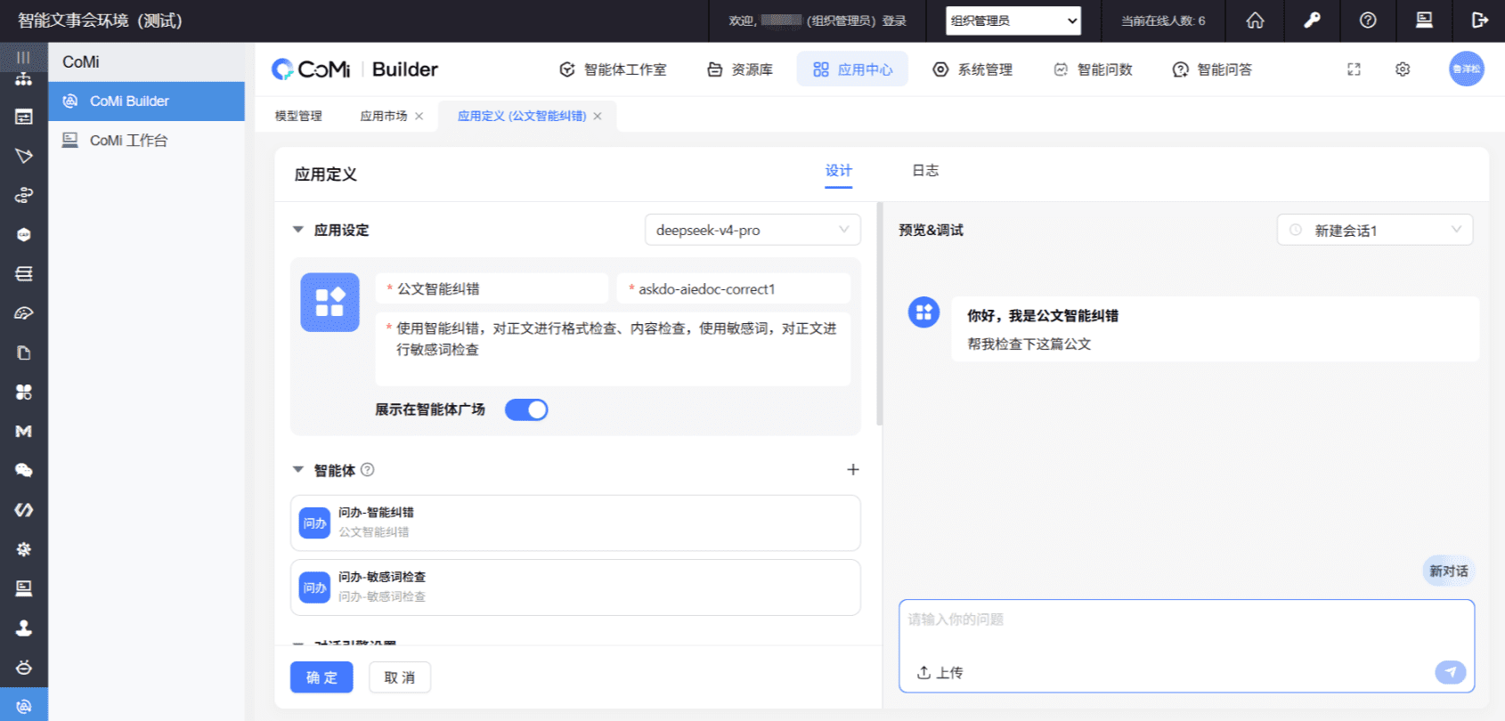The width and height of the screenshot is (1505, 721).
Task: Open the org-chart icon in the left sidebar
Action: (x=23, y=79)
